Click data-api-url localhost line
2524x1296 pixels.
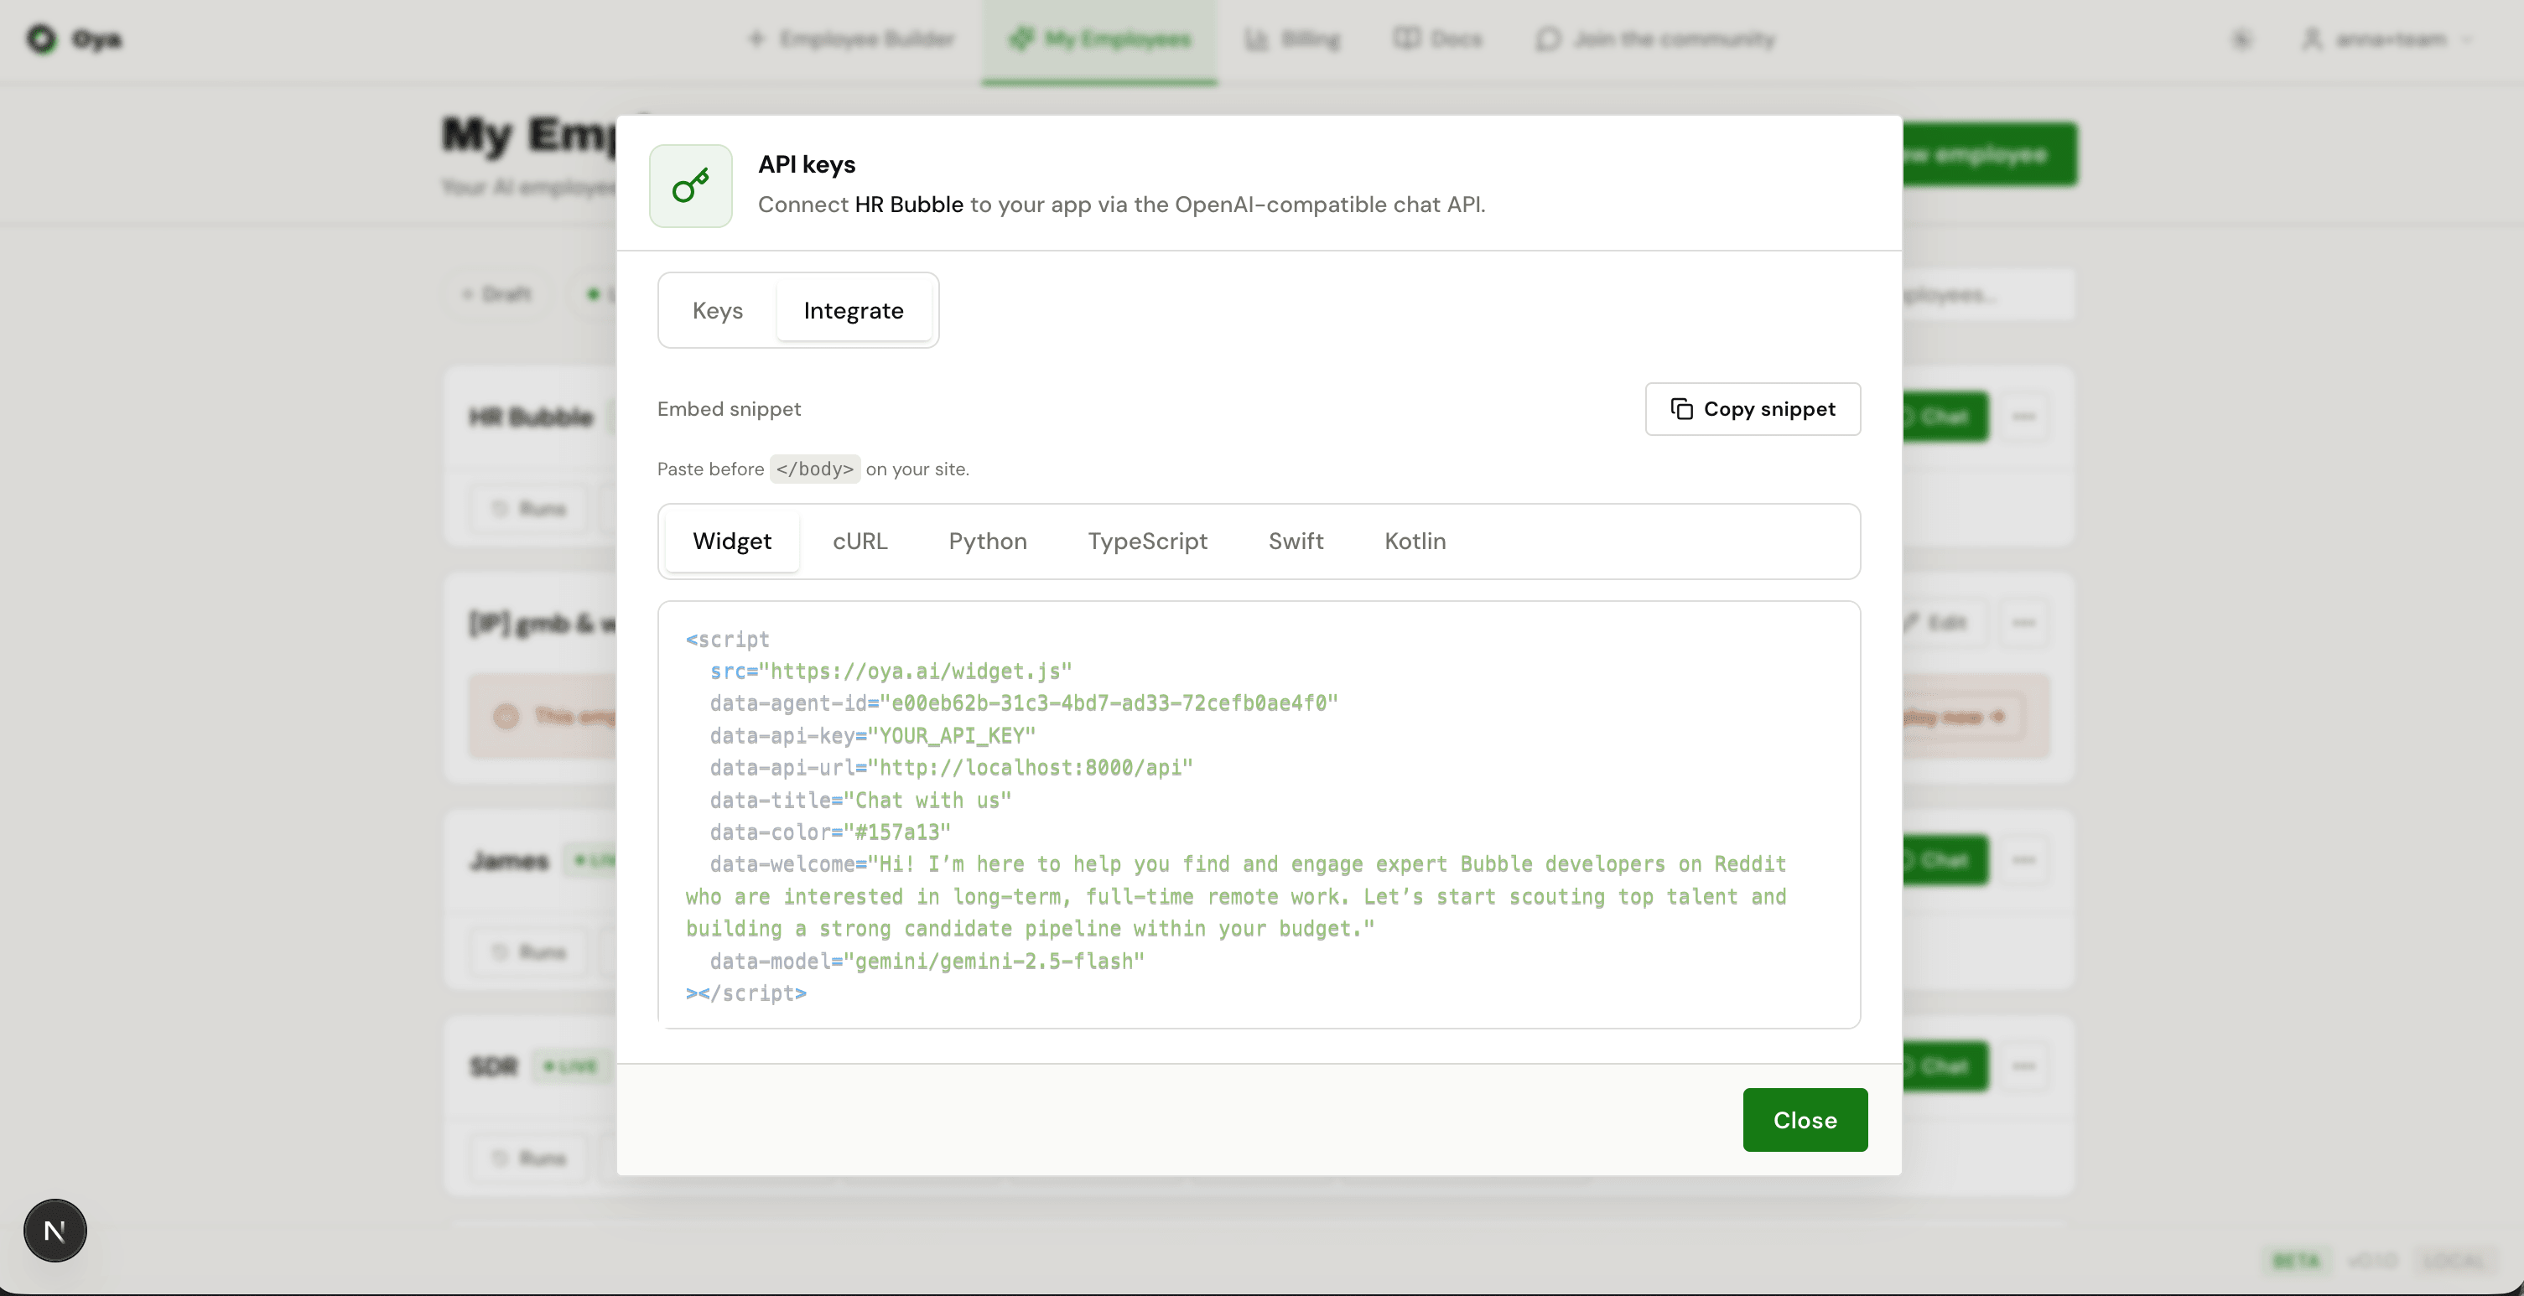952,768
